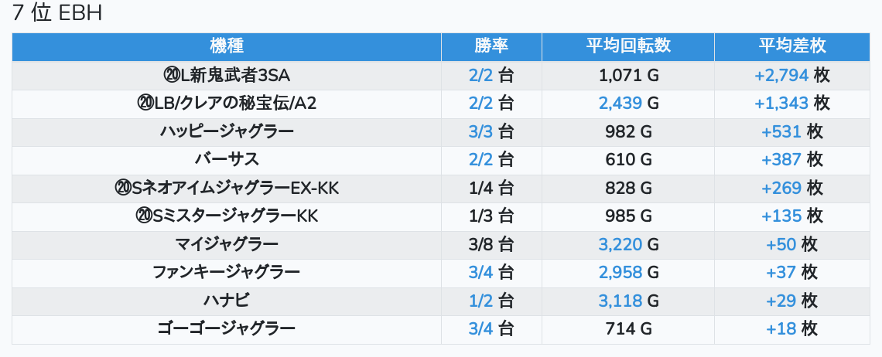Select the ファンキージャグラー machine name
The width and height of the screenshot is (882, 357).
[226, 272]
